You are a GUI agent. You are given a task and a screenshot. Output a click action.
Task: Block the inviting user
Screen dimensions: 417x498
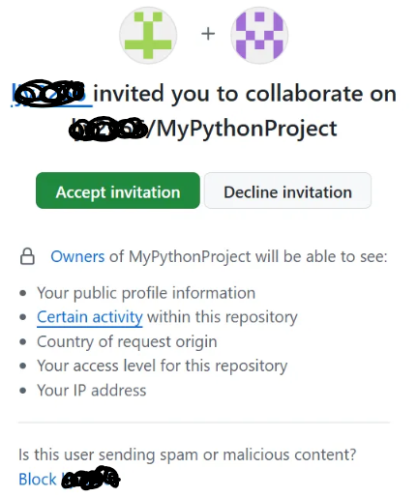tap(69, 478)
